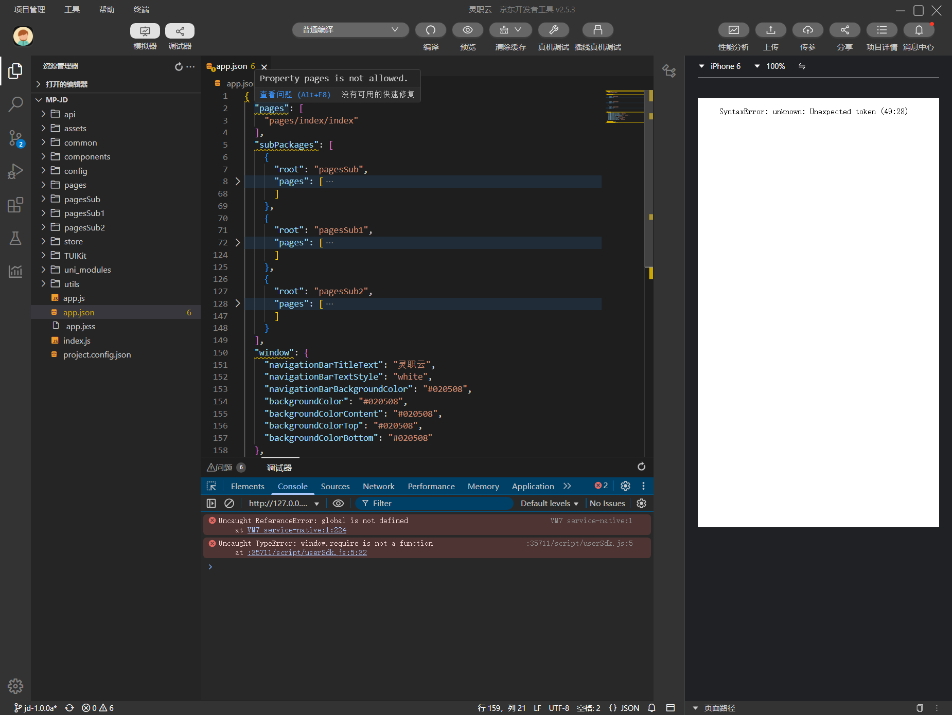Screen dimensions: 952x715
Task: Open the message center bell icon
Action: 919,30
